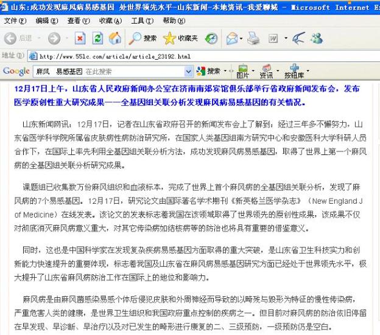Click the Edit with Word icon
The height and width of the screenshot is (335, 380).
point(273,38)
